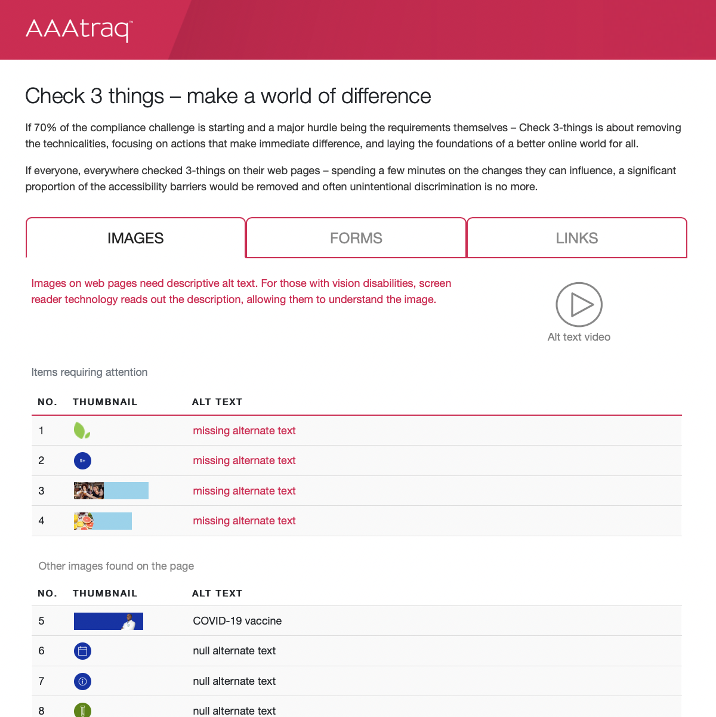Click the blue 5+ badge icon
Screen dimensions: 716x717
tap(82, 461)
